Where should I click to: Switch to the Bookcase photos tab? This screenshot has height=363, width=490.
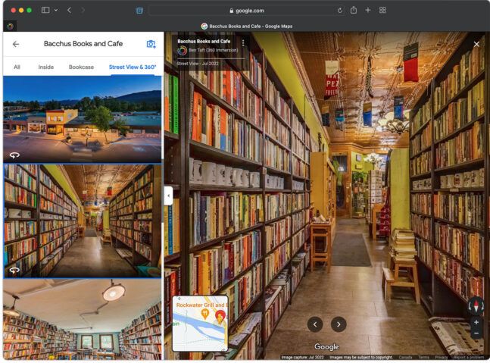[81, 67]
